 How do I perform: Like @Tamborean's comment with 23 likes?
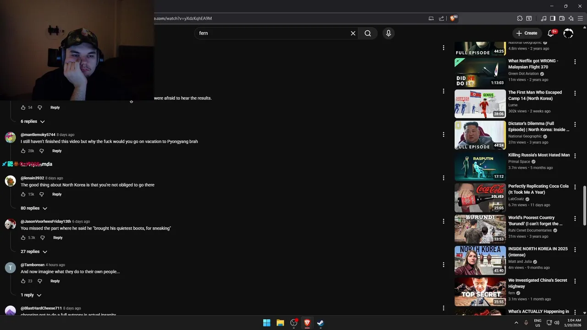click(x=23, y=281)
